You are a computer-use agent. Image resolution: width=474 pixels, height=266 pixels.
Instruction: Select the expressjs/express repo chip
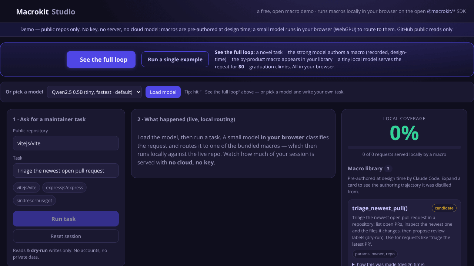64,188
